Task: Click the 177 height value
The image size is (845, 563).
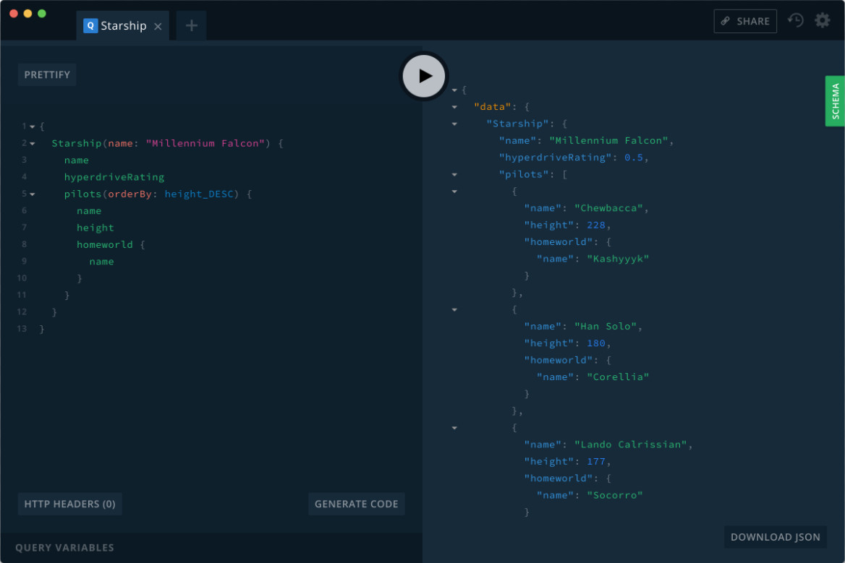Action: pyautogui.click(x=596, y=461)
